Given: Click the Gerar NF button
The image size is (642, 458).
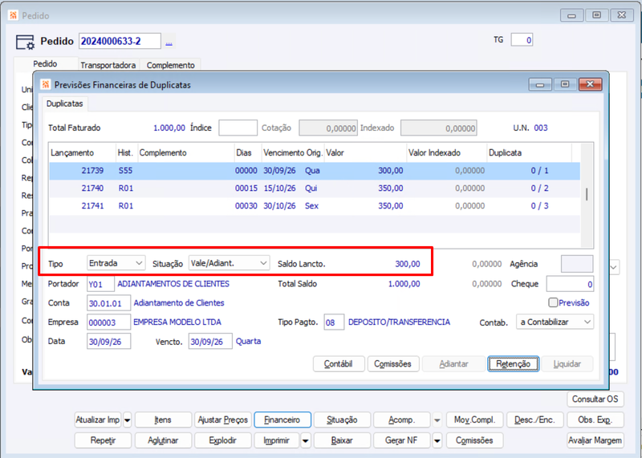Looking at the screenshot, I should 402,440.
